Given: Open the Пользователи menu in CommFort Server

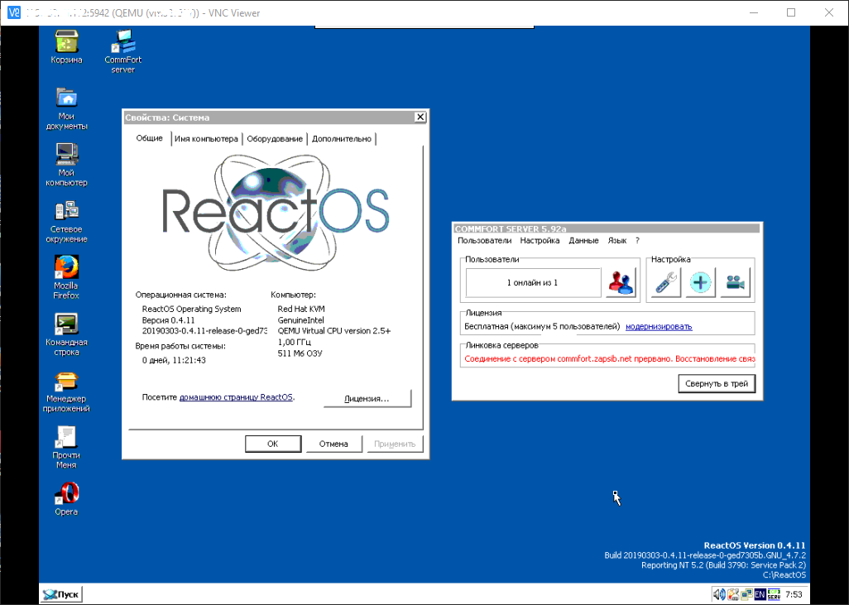Looking at the screenshot, I should coord(484,241).
